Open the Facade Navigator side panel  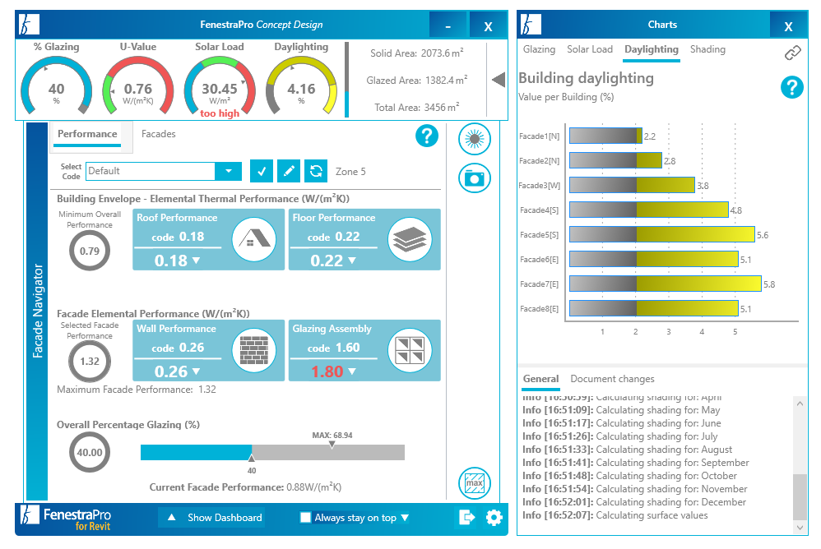[x=37, y=311]
